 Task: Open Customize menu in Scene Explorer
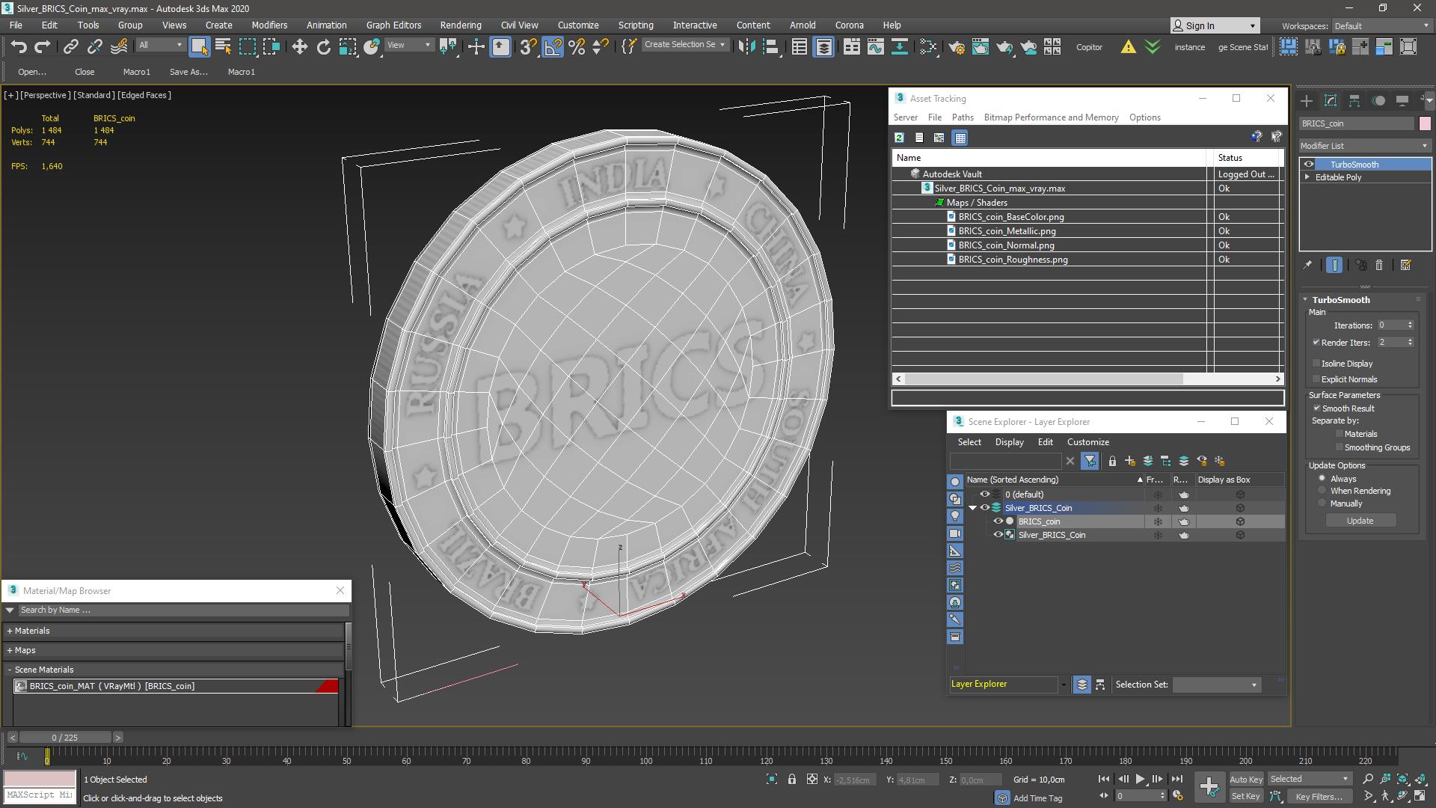tap(1088, 442)
